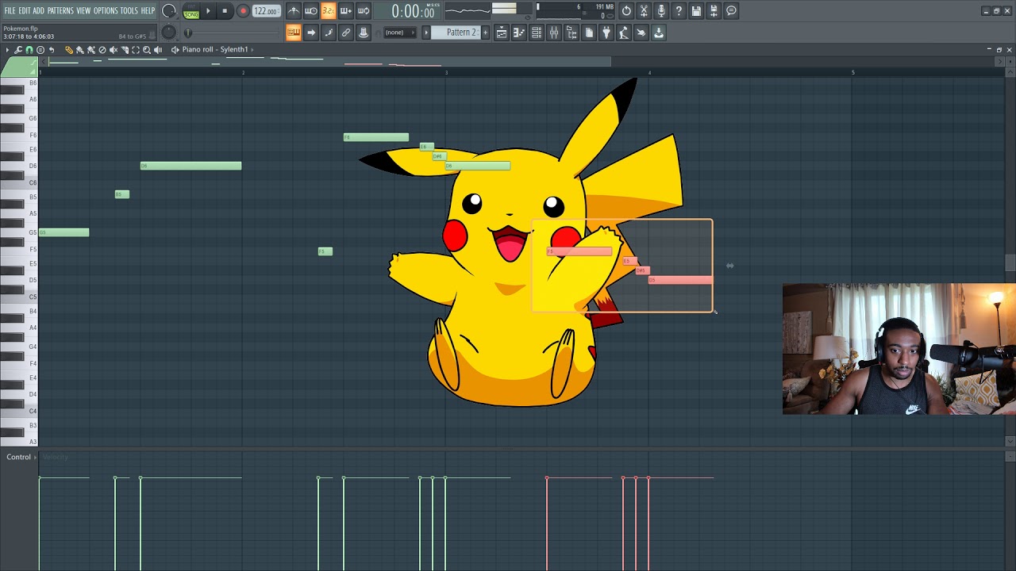The height and width of the screenshot is (571, 1016).
Task: Select the Delete tool
Action: (102, 50)
